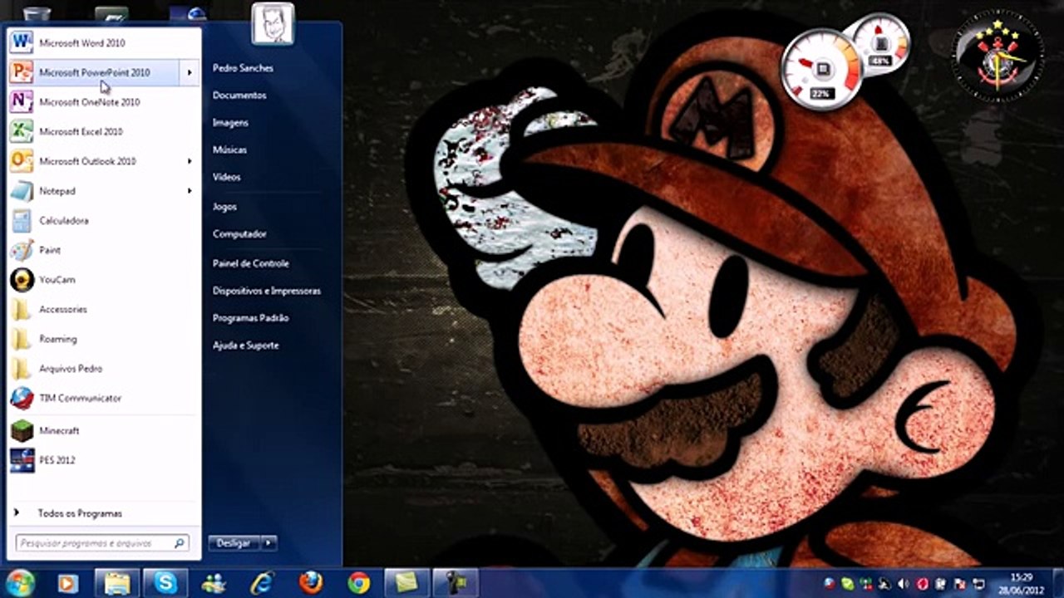Launch Firefox from the taskbar

311,583
